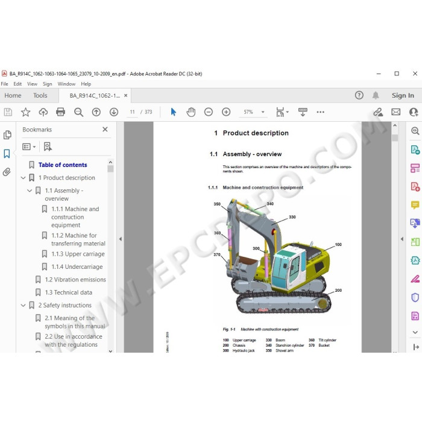Upload file to cloud icon
This screenshot has height=422, width=422.
coord(43,112)
